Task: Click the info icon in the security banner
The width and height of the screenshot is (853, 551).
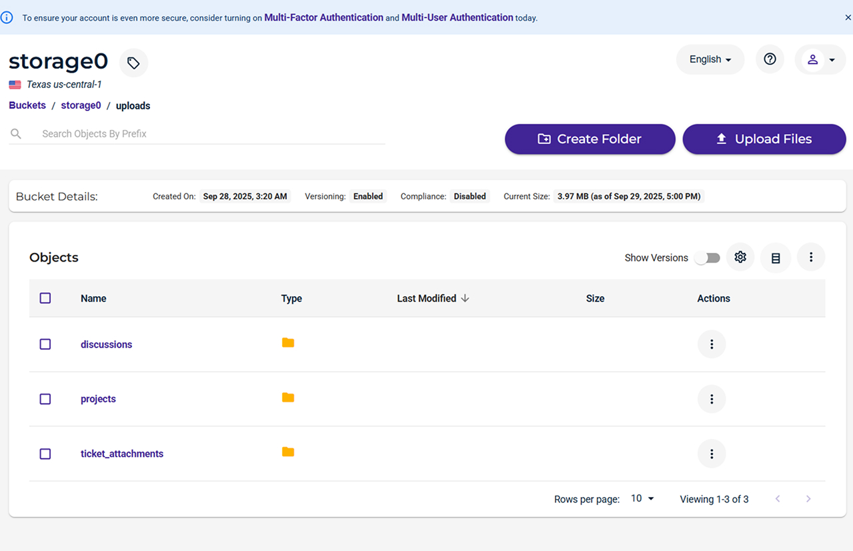Action: click(7, 17)
